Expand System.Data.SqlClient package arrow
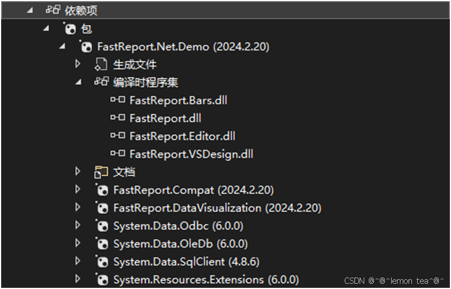This screenshot has width=451, height=289. (x=78, y=261)
